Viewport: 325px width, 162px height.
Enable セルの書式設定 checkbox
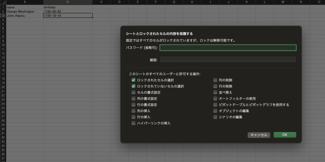pos(133,92)
